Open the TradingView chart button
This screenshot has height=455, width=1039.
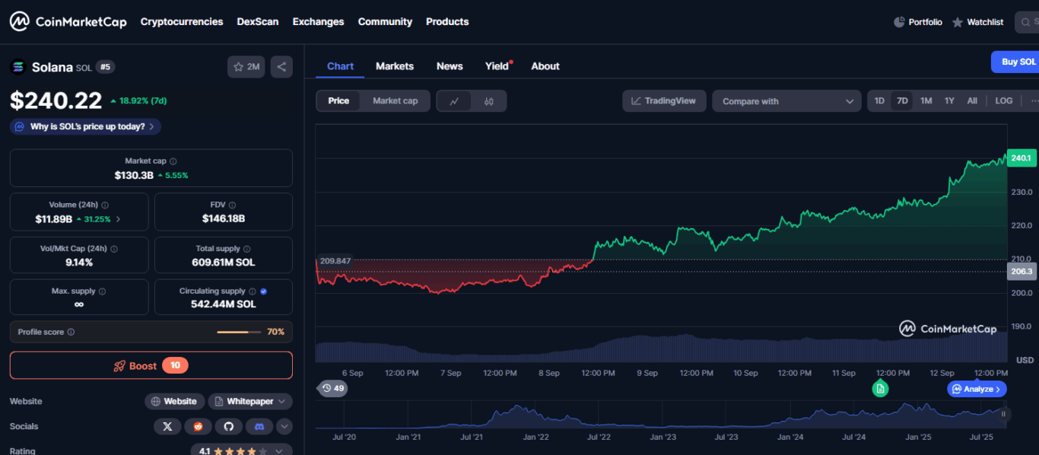(664, 101)
